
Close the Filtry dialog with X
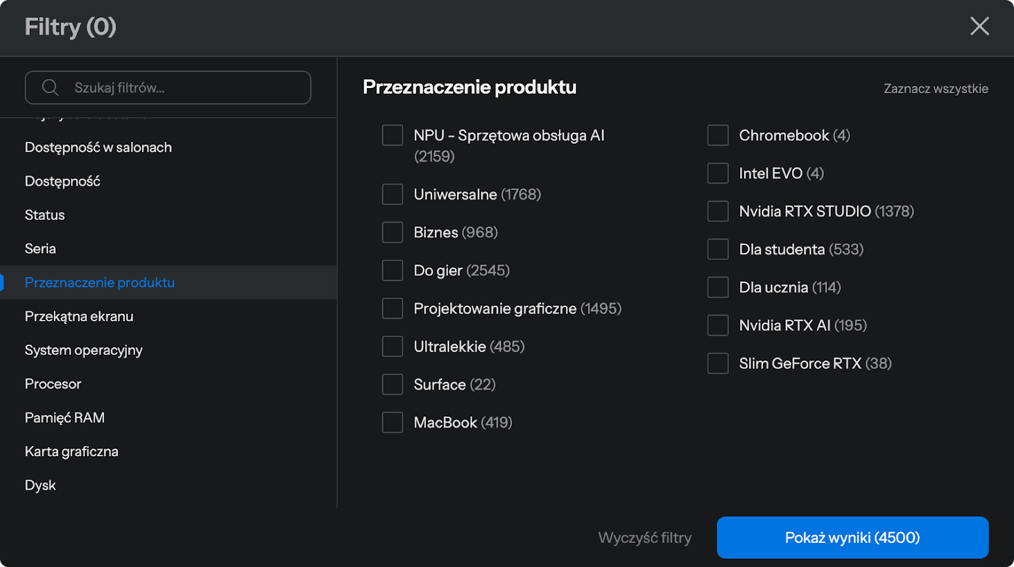(x=979, y=27)
